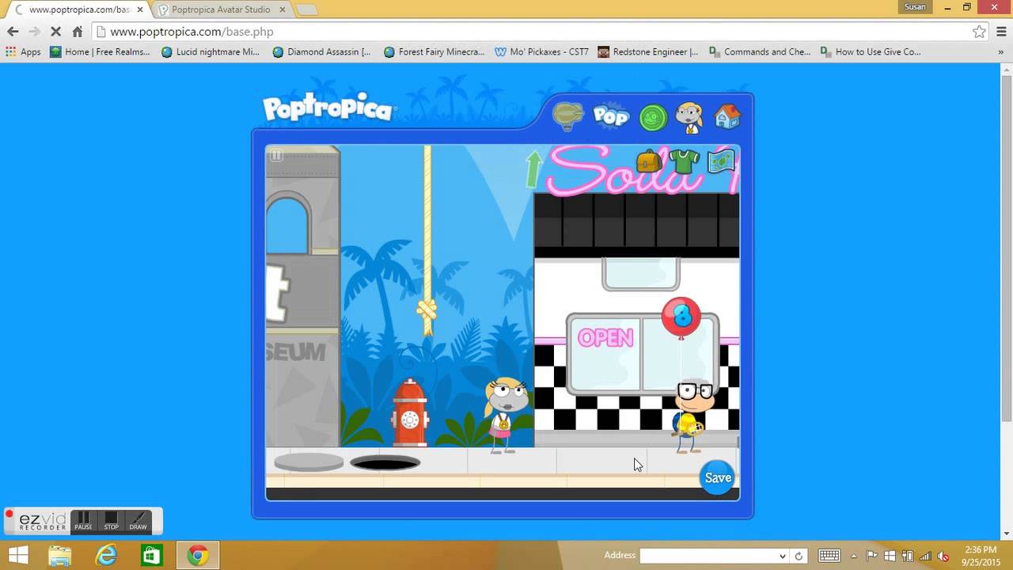
Task: Open the Commands and Cheats bookmark
Action: (760, 51)
